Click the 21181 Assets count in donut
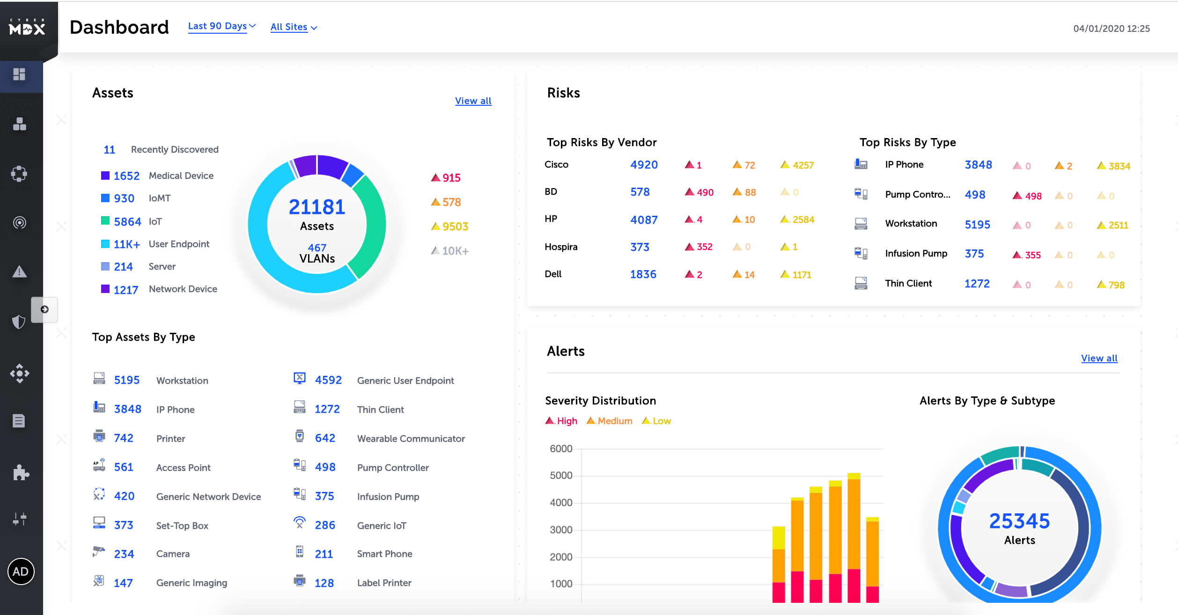1178x615 pixels. (x=317, y=207)
